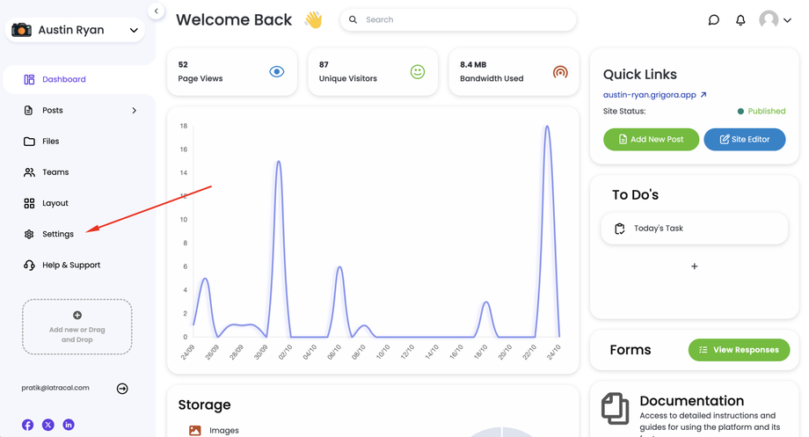The height and width of the screenshot is (437, 809).
Task: Collapse the sidebar with the chevron button
Action: (156, 11)
